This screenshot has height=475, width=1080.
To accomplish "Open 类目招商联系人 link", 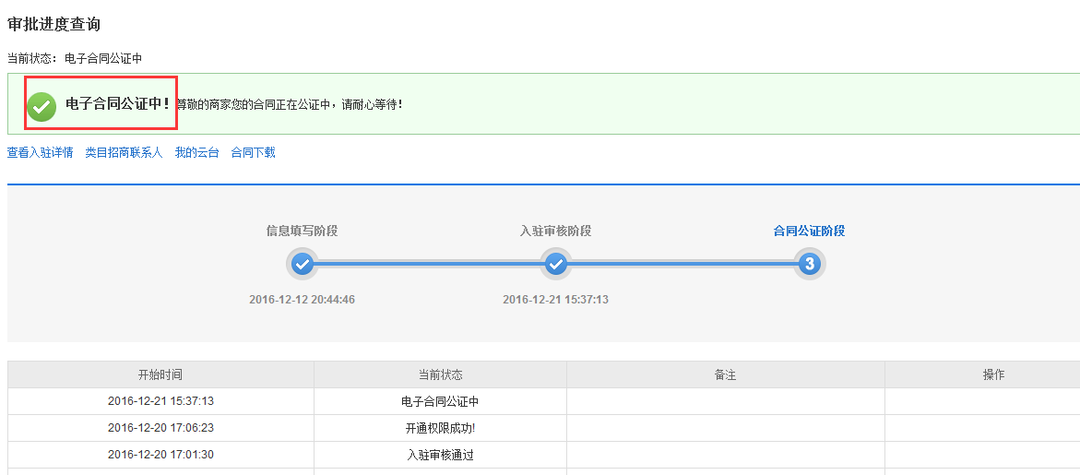I will coord(124,153).
